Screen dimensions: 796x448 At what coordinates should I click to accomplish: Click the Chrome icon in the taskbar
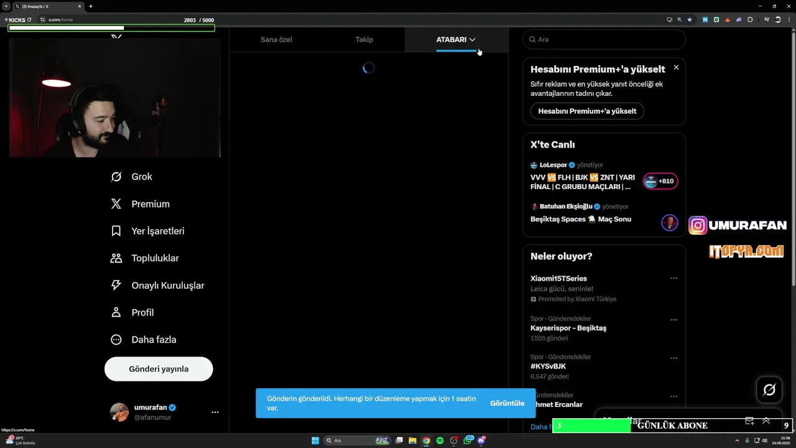(426, 441)
